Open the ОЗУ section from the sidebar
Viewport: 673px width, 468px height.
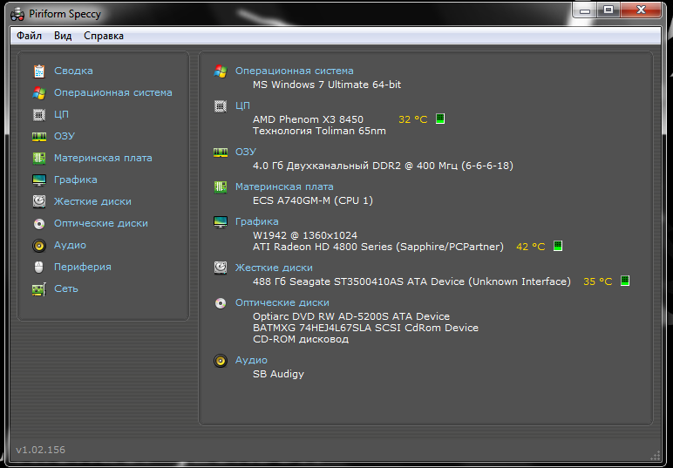pyautogui.click(x=65, y=137)
